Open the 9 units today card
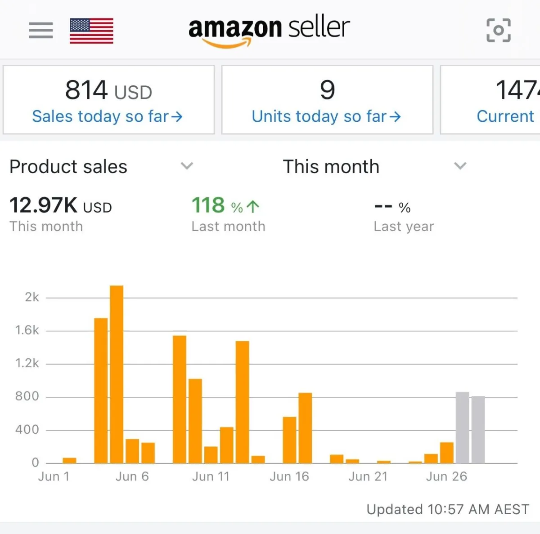 327,99
